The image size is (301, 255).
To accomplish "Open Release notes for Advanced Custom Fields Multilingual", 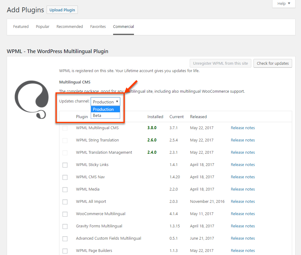I will coord(243,238).
